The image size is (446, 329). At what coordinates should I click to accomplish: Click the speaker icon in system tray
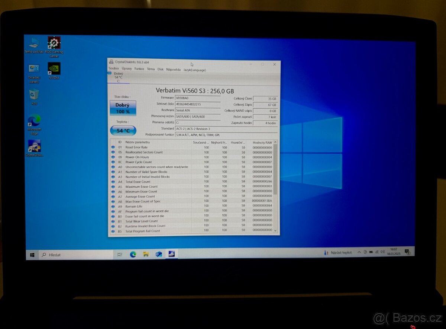[x=382, y=252]
